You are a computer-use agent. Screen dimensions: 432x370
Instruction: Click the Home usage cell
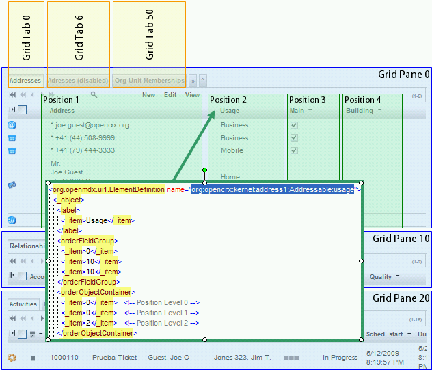(x=230, y=176)
